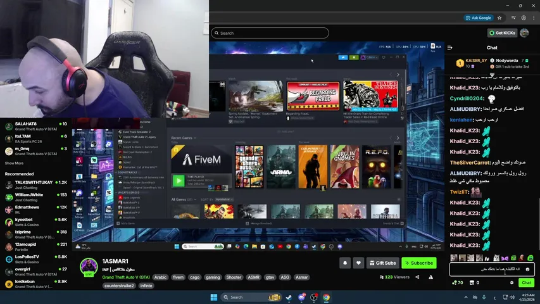Viewport: 540px width, 304px height.
Task: Turn on notifications with the bell icon
Action: click(x=345, y=263)
